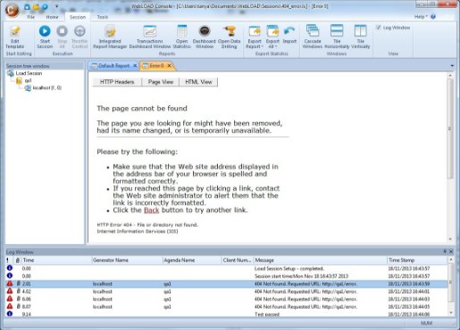
Task: Click the WebLOAD application orb button
Action: coord(12,10)
